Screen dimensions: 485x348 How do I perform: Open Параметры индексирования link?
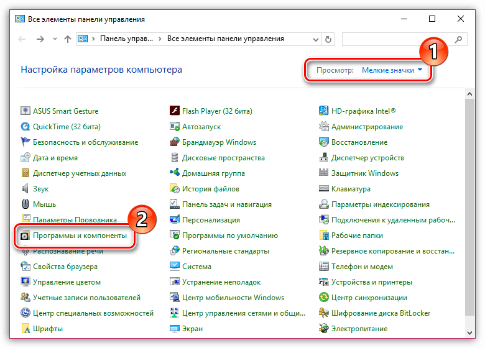(x=381, y=204)
